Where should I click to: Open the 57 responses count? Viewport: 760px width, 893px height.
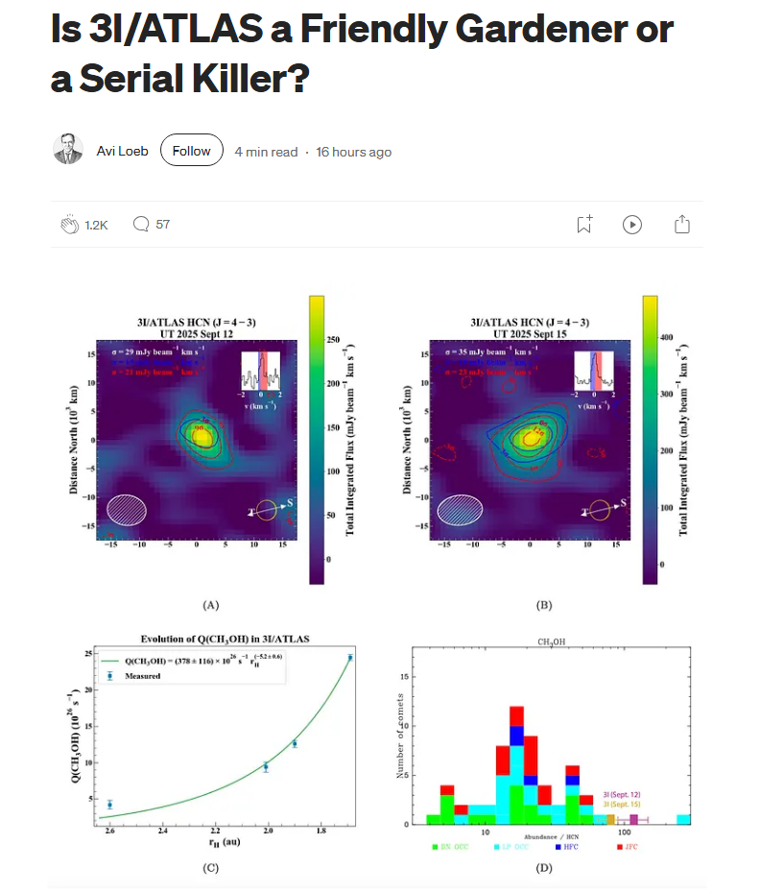tap(163, 225)
